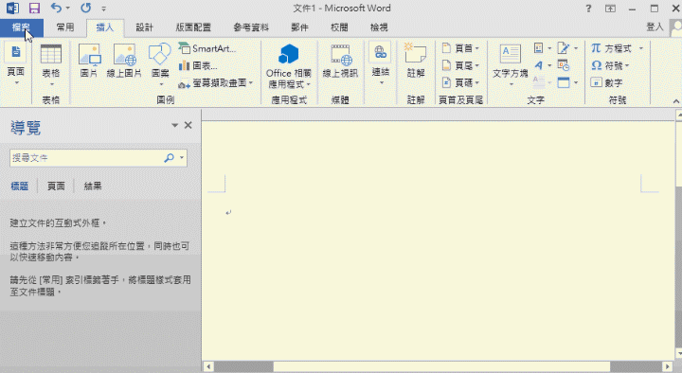Open the 頁首 header dropdown
Viewport: 682px width, 373px height.
460,48
